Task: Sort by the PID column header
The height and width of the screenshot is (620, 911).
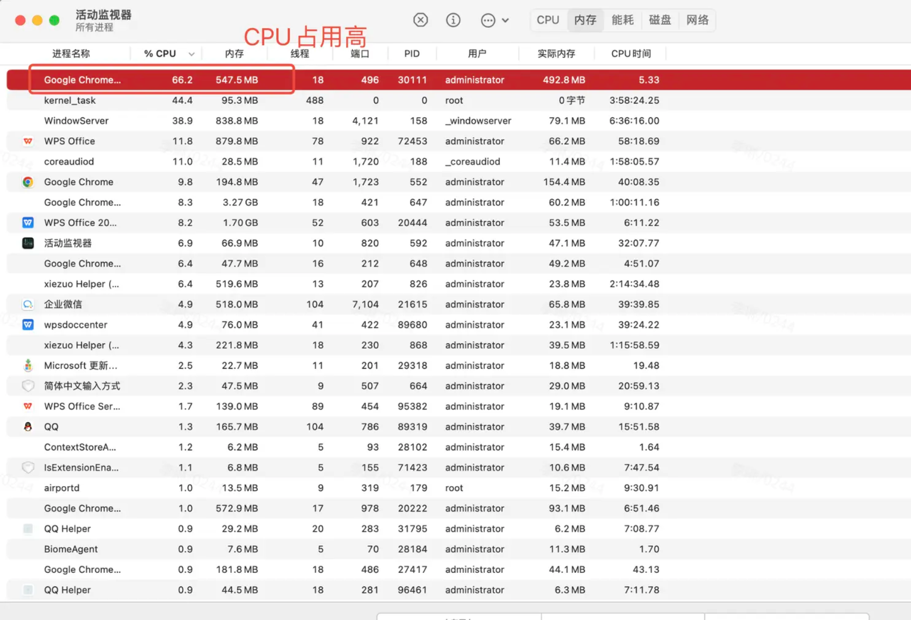Action: point(412,53)
